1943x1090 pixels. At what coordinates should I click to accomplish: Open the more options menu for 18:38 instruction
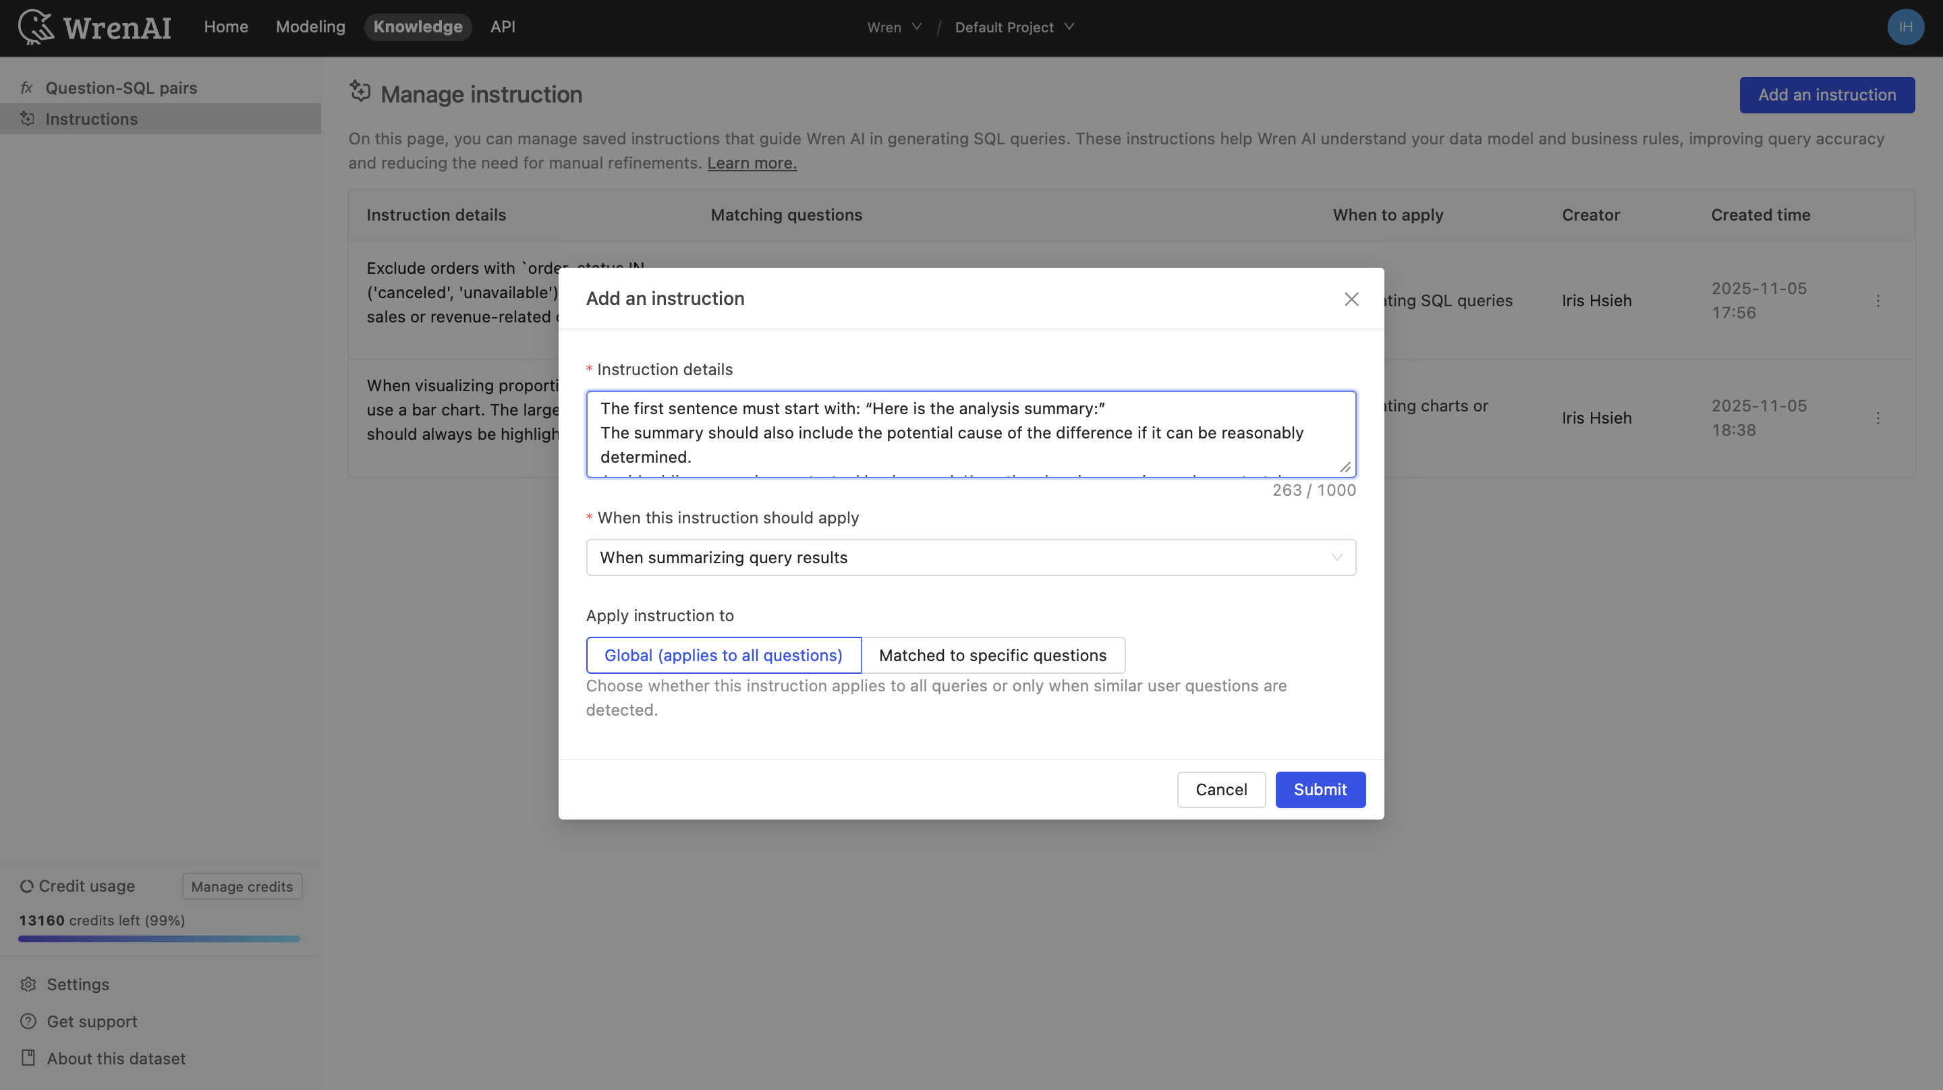[x=1878, y=418]
